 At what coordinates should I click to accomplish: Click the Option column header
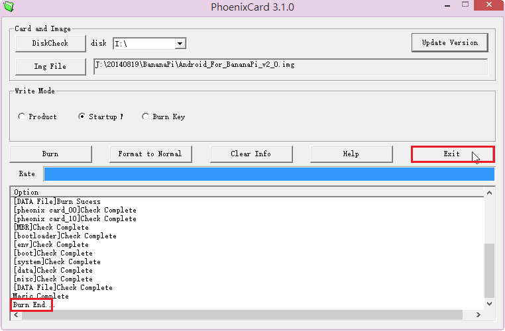[x=247, y=192]
